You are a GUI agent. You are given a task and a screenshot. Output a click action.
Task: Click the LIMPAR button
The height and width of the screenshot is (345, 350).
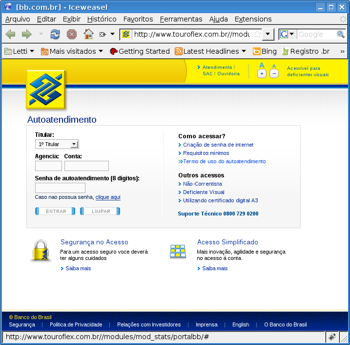[x=100, y=211]
